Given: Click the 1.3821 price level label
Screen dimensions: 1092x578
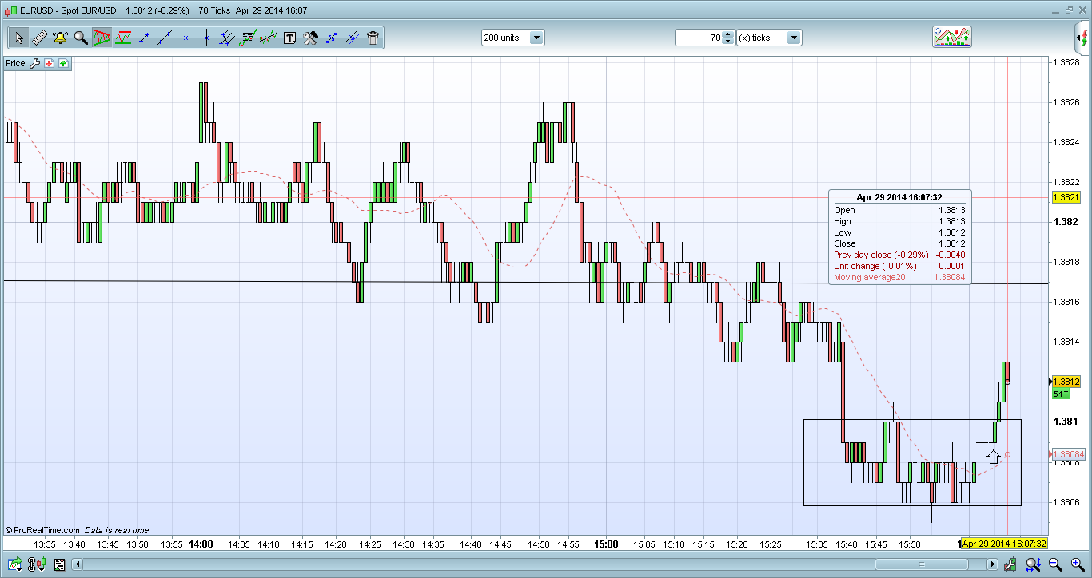Looking at the screenshot, I should pyautogui.click(x=1067, y=197).
